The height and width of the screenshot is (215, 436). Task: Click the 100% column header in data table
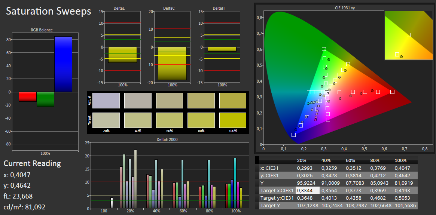click(x=401, y=160)
